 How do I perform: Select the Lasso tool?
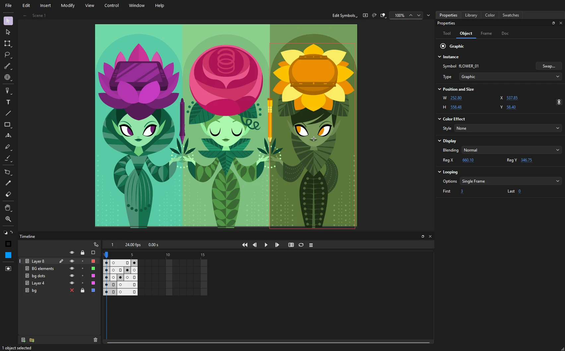pyautogui.click(x=7, y=55)
